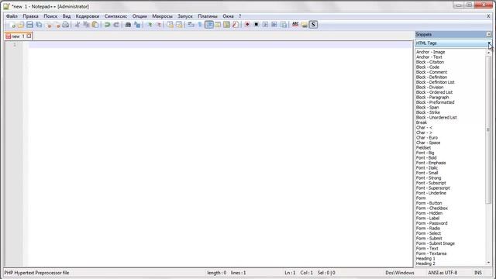
Task: Select the 'Font - Underline' snippet
Action: 431,193
